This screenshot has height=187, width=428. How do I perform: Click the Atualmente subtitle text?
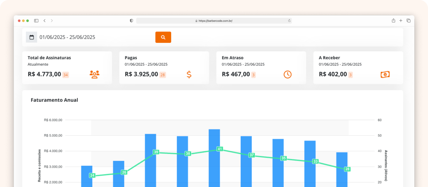coord(38,64)
